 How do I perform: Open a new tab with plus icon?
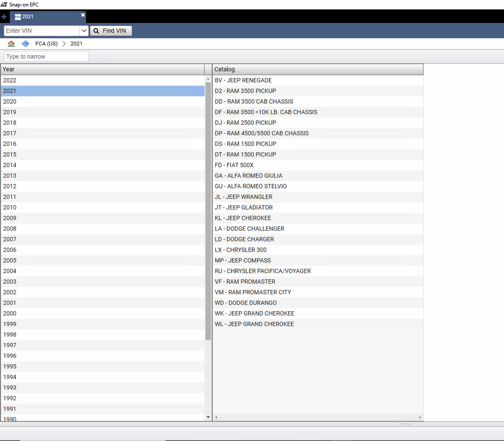pyautogui.click(x=4, y=17)
